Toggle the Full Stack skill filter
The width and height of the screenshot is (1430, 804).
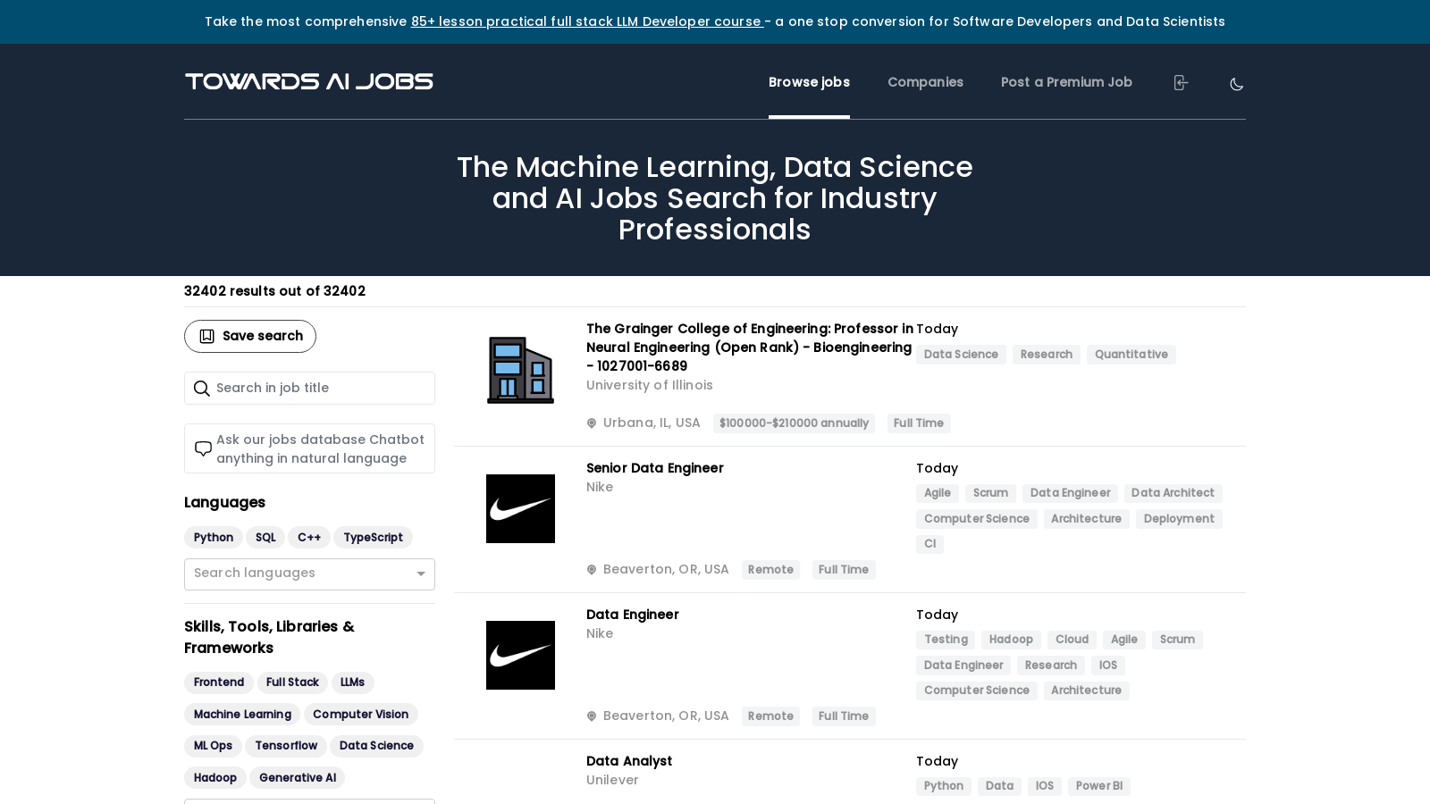point(292,683)
